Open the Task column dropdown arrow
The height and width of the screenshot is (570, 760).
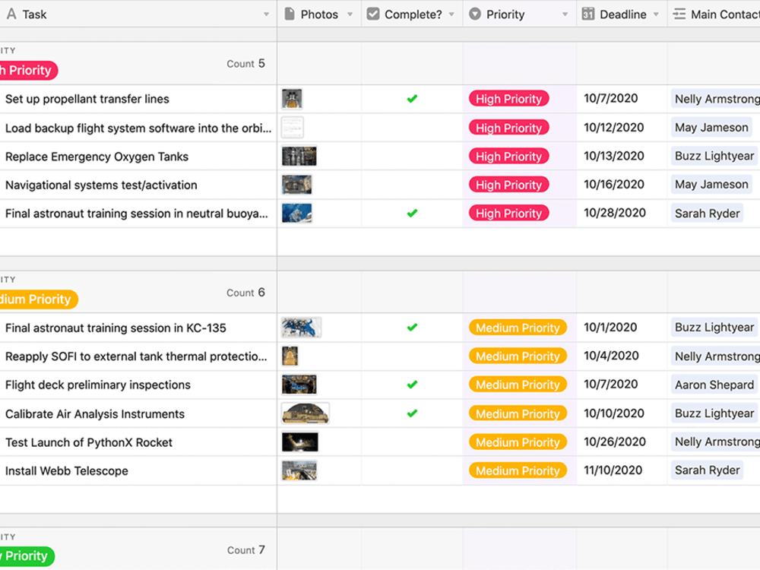pos(266,14)
